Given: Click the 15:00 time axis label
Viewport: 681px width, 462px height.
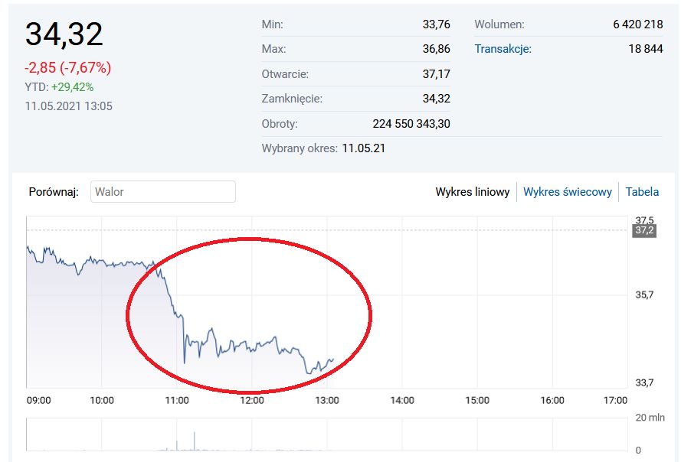Looking at the screenshot, I should tap(477, 400).
